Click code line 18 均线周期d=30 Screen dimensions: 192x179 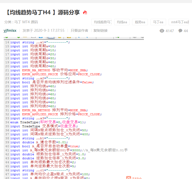tap(33, 58)
